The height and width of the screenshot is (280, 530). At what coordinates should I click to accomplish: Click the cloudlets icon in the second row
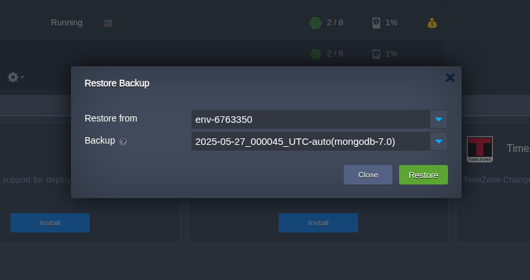point(315,54)
